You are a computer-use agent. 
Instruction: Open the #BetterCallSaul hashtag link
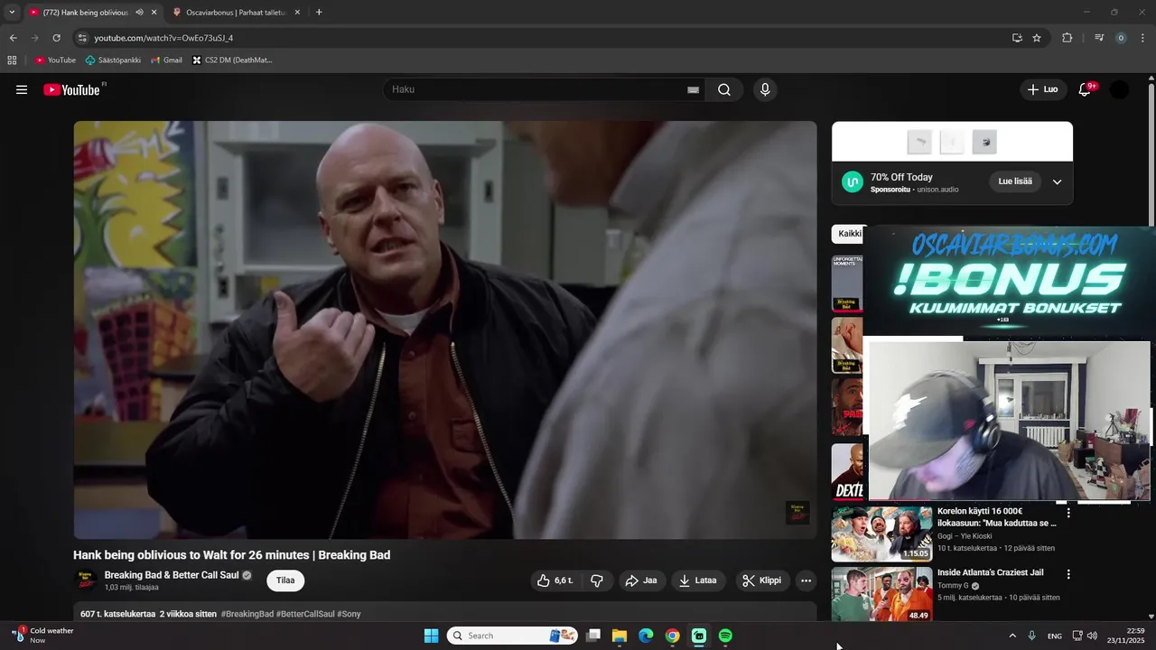point(306,614)
